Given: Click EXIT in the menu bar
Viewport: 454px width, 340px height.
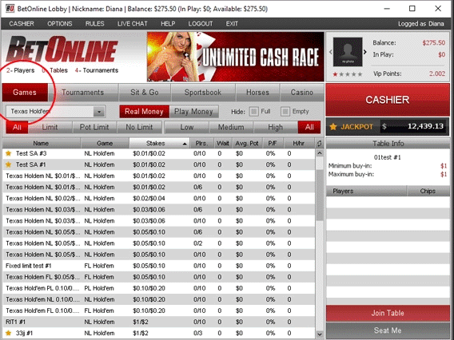Looking at the screenshot, I should tap(232, 24).
